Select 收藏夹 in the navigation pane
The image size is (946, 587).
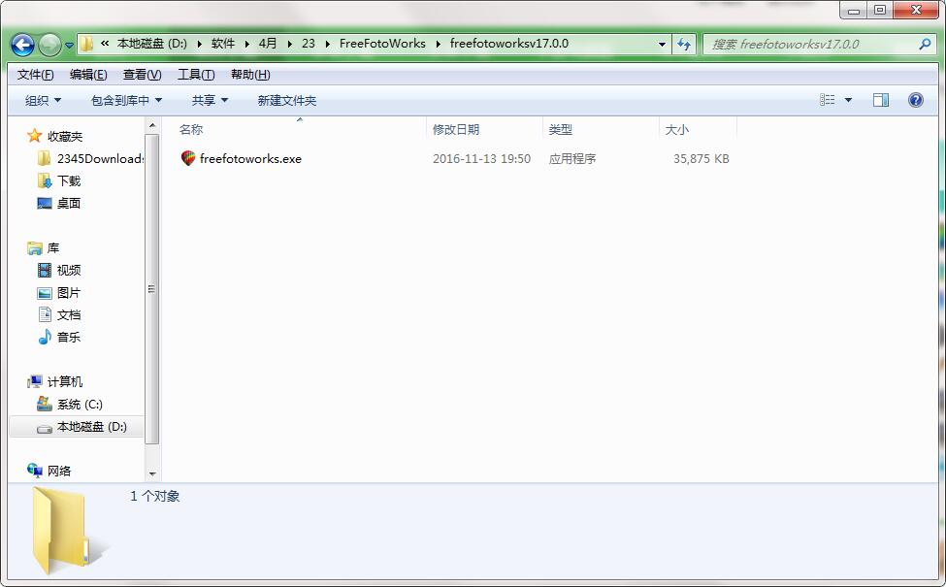coord(65,137)
